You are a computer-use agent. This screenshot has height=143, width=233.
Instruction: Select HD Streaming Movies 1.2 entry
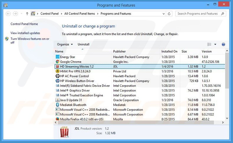140,66
